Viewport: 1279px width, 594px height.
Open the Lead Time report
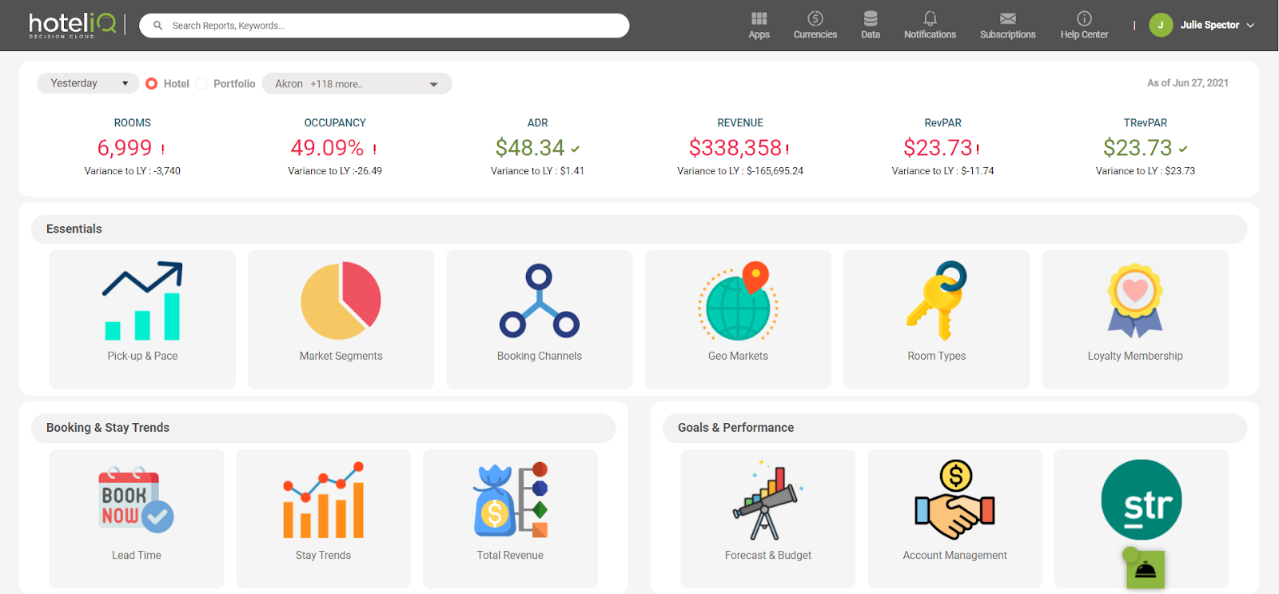pos(137,518)
